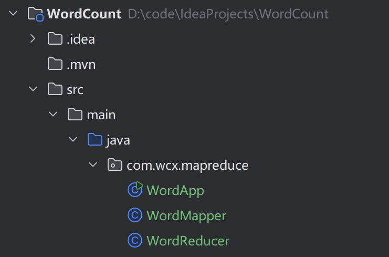Open the WordApp class file
The width and height of the screenshot is (389, 257).
point(175,191)
